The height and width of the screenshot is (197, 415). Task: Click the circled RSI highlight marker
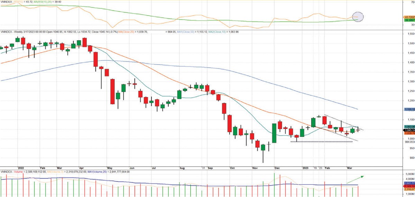pos(358,17)
